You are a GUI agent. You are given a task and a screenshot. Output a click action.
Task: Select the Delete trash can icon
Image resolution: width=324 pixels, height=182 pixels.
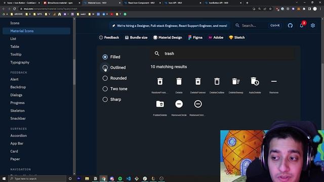[179, 81]
